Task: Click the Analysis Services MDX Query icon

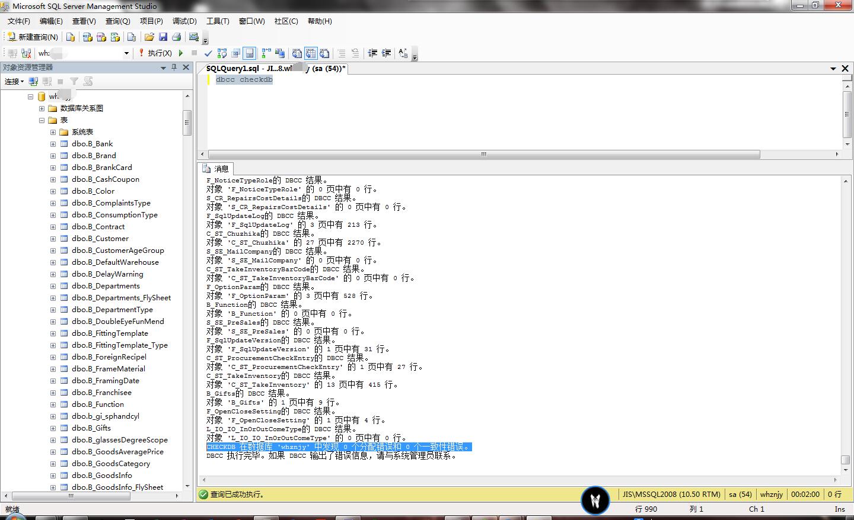Action: click(87, 37)
